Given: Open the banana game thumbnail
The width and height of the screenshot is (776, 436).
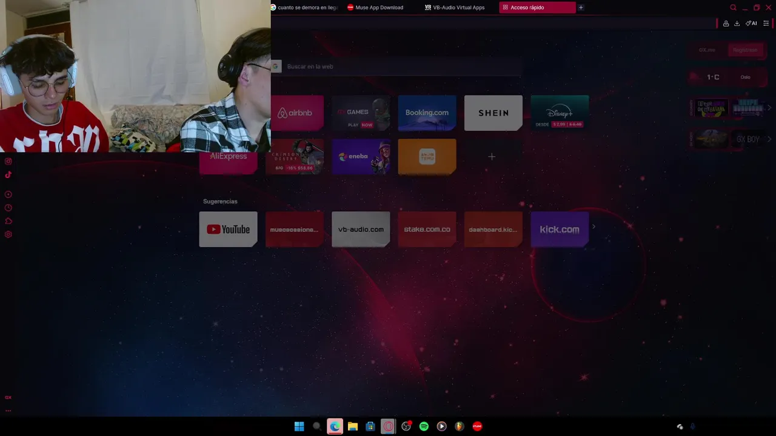Looking at the screenshot, I should [711, 108].
